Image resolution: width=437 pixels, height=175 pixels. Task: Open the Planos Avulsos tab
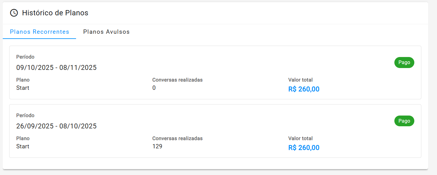(106, 32)
